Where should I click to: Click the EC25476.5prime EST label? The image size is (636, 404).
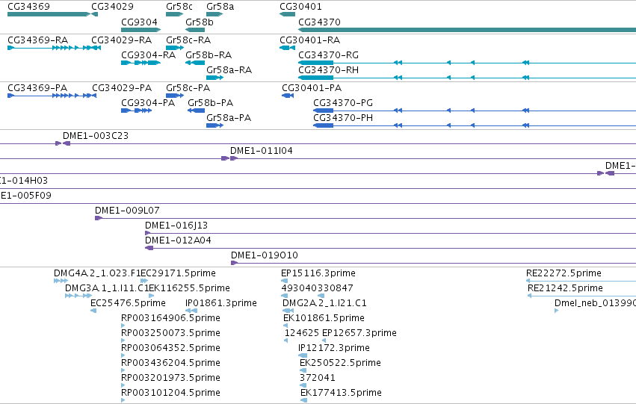point(128,303)
